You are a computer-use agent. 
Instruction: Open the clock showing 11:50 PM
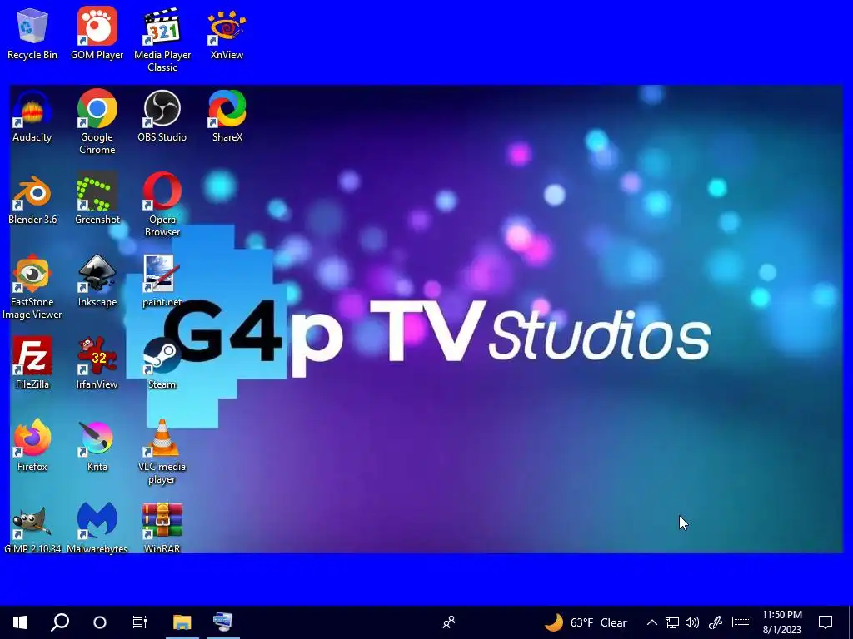781,622
